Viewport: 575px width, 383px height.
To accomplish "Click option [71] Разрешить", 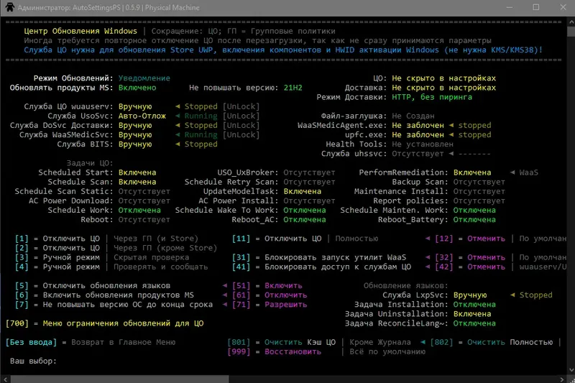I will (285, 305).
